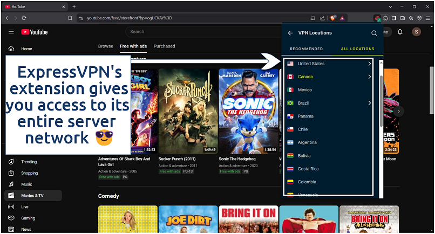The height and width of the screenshot is (234, 435).
Task: Click the back arrow in VPN Locations
Action: coord(290,33)
